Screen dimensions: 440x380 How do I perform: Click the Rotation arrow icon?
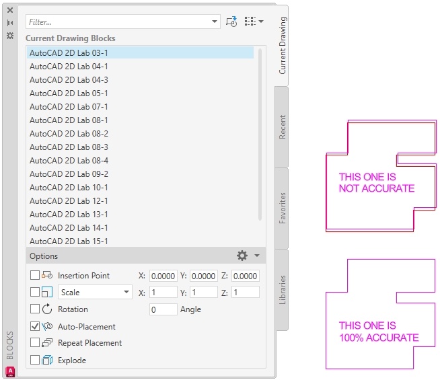tap(47, 309)
